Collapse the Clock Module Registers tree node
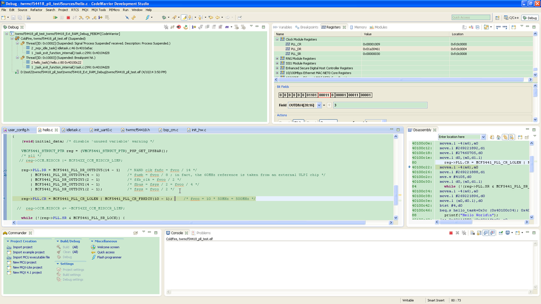 (x=277, y=39)
